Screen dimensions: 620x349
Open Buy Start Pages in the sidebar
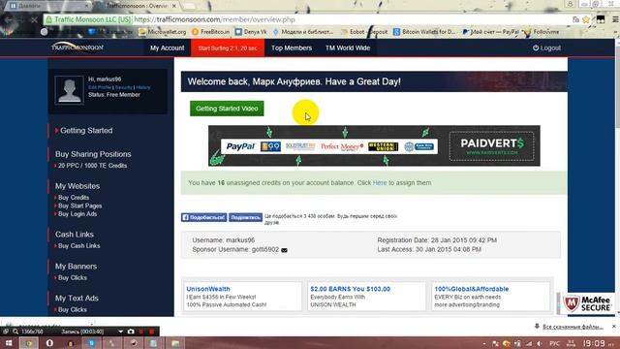[79, 206]
